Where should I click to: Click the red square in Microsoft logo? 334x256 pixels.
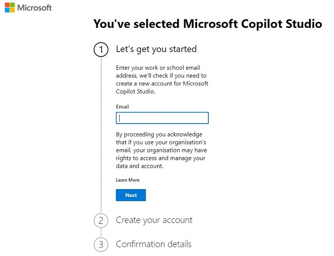[x=6, y=5]
